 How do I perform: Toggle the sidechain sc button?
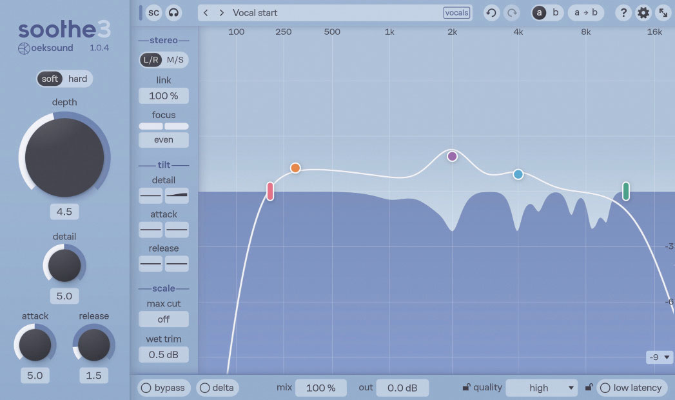[153, 13]
